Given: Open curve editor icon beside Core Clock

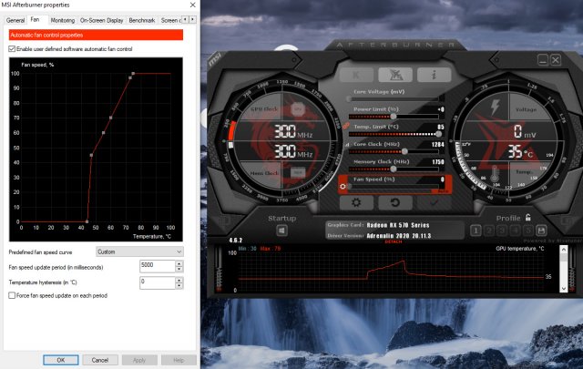Looking at the screenshot, I should tap(347, 144).
